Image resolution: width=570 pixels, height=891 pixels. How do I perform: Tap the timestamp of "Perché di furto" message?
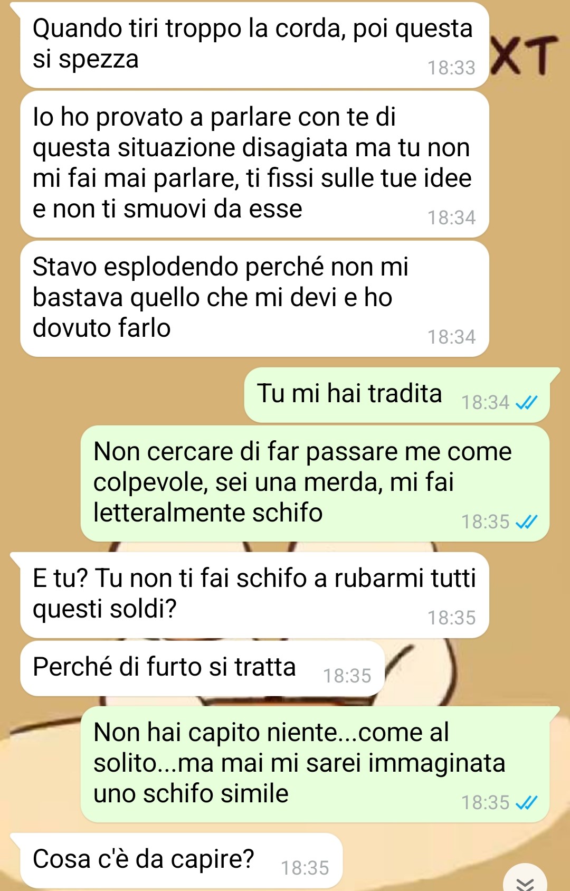[347, 676]
